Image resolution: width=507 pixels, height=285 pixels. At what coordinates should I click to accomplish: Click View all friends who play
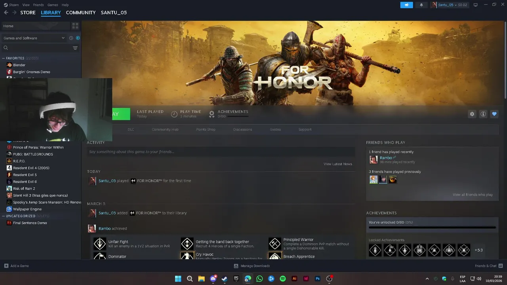click(x=473, y=195)
